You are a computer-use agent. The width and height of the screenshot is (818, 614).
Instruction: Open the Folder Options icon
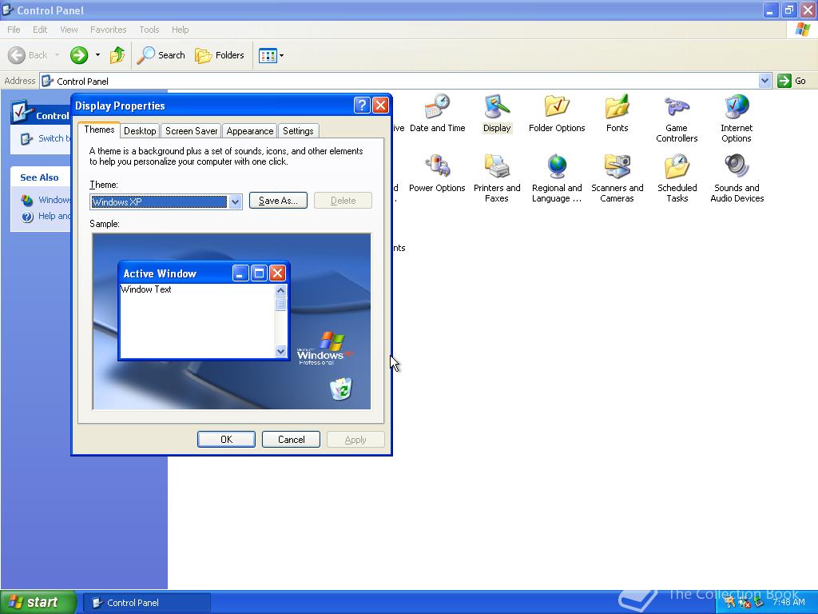557,114
